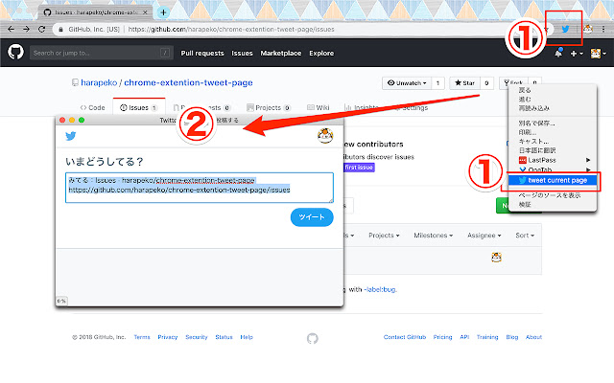Open Chrome three-dot menu
This screenshot has width=614, height=383.
tap(603, 29)
